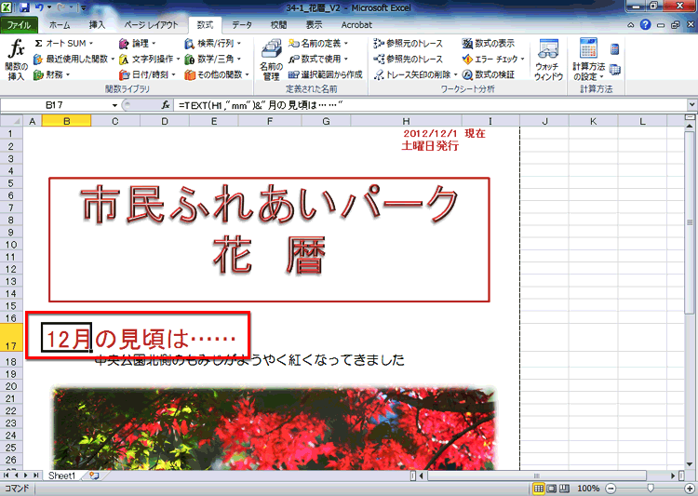Click the 土曜日発行 cell text
Screen dimensions: 698x496
[430, 145]
